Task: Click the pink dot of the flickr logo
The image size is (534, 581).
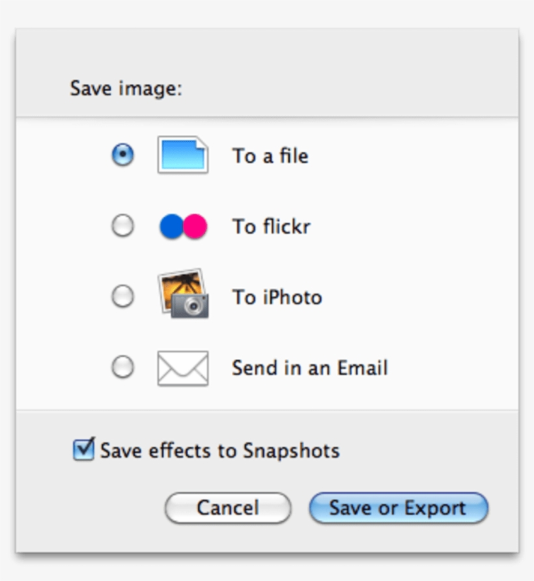Action: 195,227
